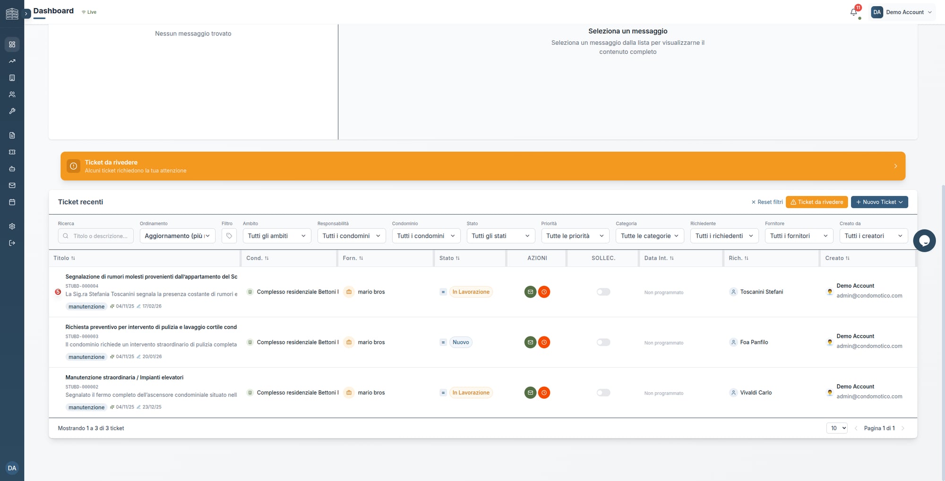Open the condomini building section in sidebar
This screenshot has width=945, height=481.
(12, 77)
